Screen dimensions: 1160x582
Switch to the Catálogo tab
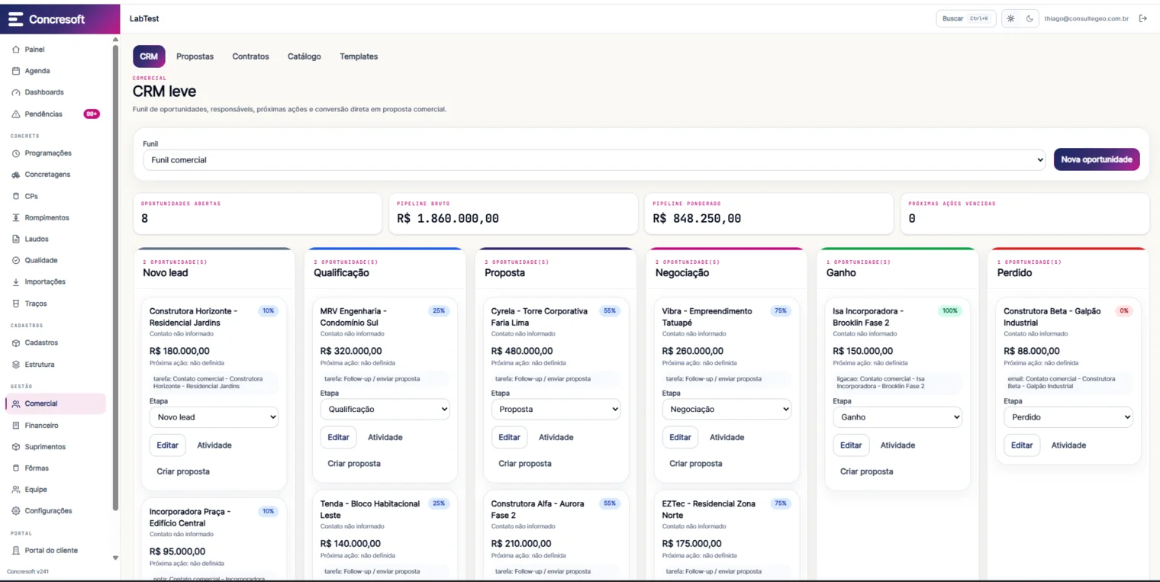(x=304, y=56)
